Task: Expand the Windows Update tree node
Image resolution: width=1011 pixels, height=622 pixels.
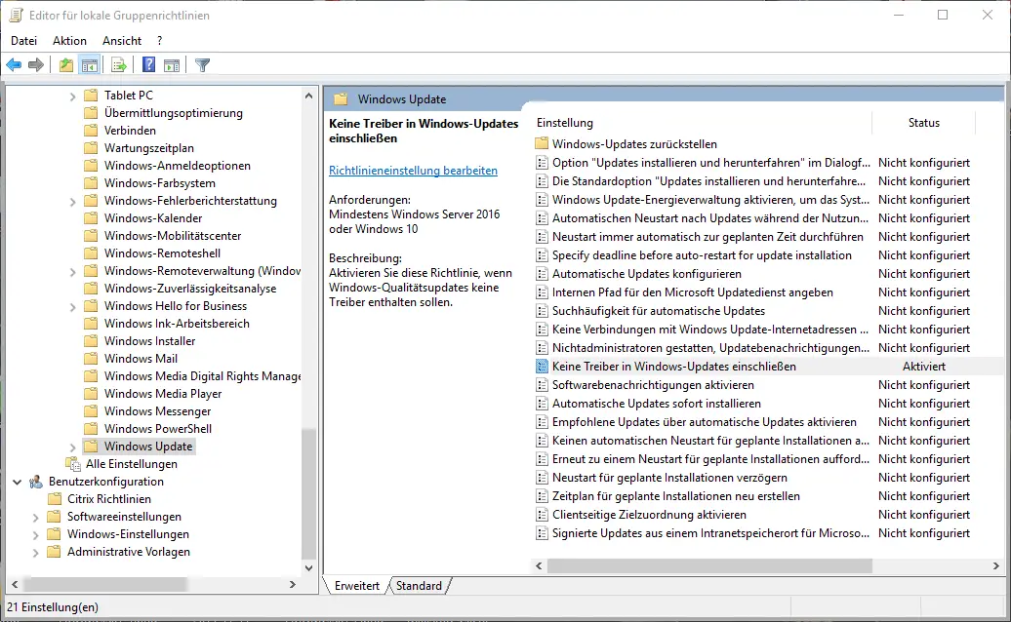Action: point(73,447)
